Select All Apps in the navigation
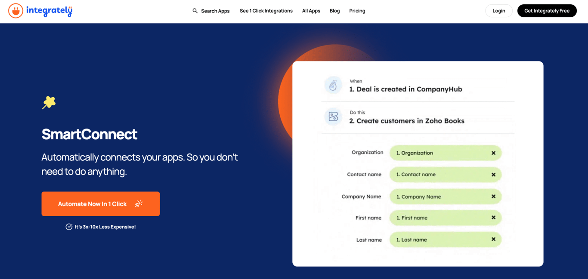 (x=311, y=10)
